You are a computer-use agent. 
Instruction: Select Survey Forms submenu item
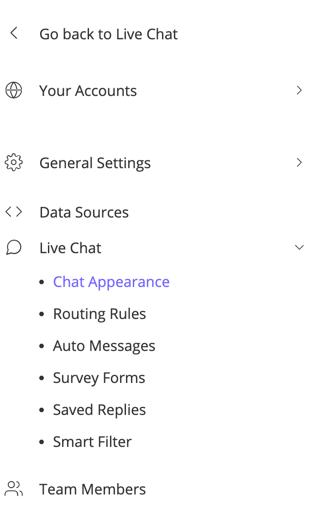99,378
